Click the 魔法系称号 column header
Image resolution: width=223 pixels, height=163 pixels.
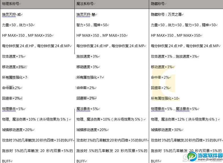click(x=86, y=4)
